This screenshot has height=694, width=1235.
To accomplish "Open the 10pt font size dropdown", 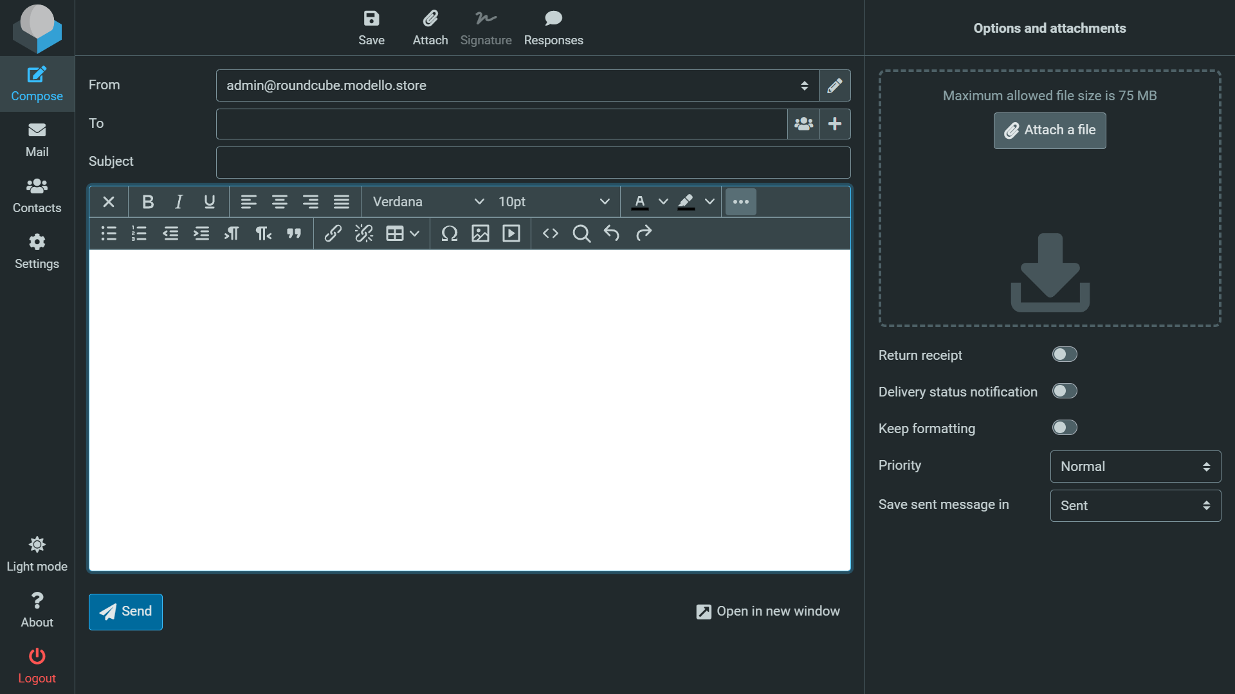I will pyautogui.click(x=554, y=202).
